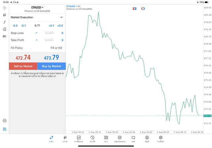
Task: Open the Mailbox tab icon
Action: coord(120,139)
